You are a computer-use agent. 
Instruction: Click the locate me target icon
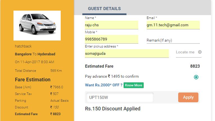200,52
